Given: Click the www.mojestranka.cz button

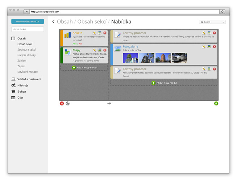Looking at the screenshot, I should pyautogui.click(x=28, y=22).
